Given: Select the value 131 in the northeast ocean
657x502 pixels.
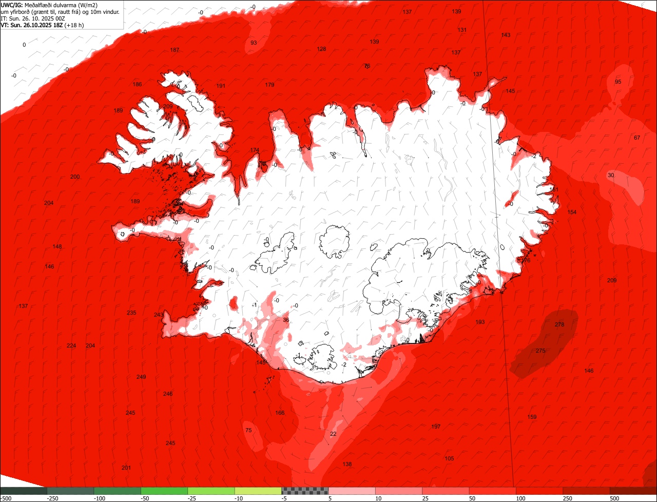Looking at the screenshot, I should [462, 30].
